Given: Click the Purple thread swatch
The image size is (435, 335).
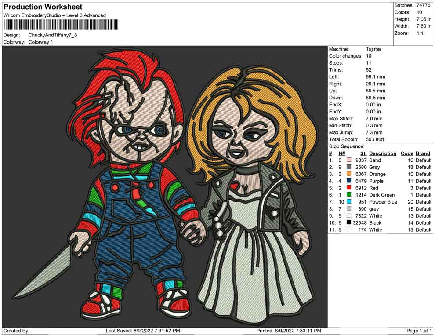Looking at the screenshot, I should [x=349, y=181].
